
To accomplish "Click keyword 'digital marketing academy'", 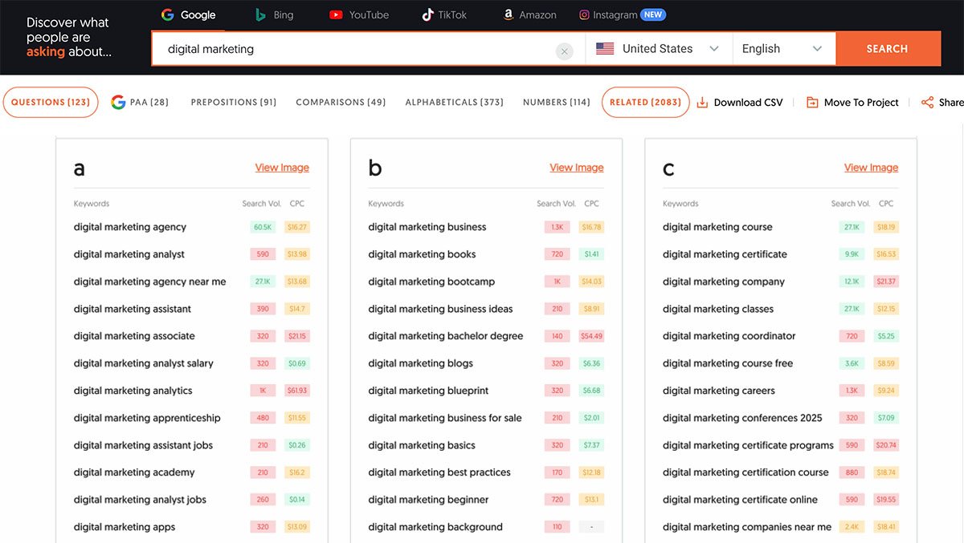I will point(134,472).
